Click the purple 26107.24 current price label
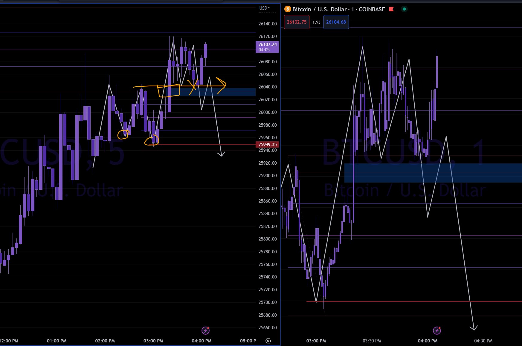 point(267,47)
